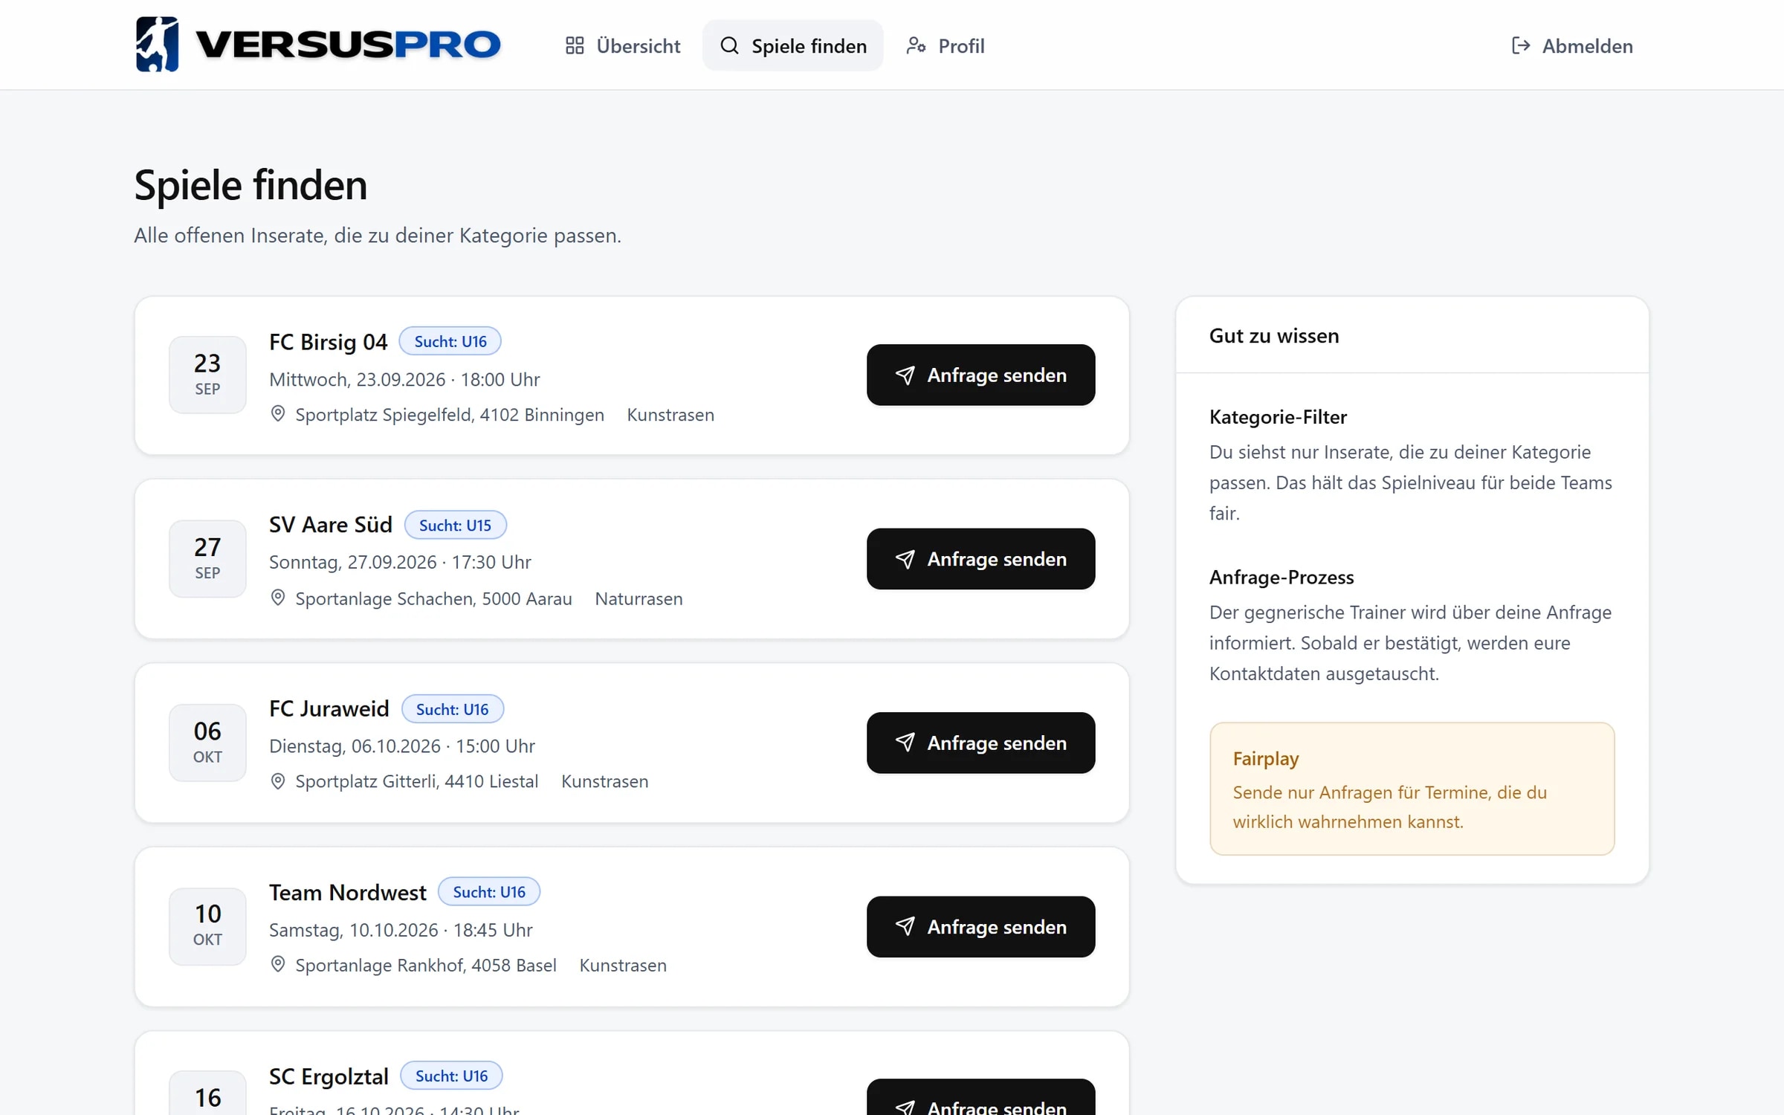Image resolution: width=1784 pixels, height=1115 pixels.
Task: Send request to FC Birsig 04
Action: click(x=980, y=375)
